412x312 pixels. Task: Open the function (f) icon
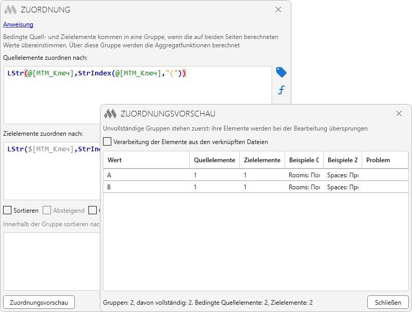tap(281, 90)
